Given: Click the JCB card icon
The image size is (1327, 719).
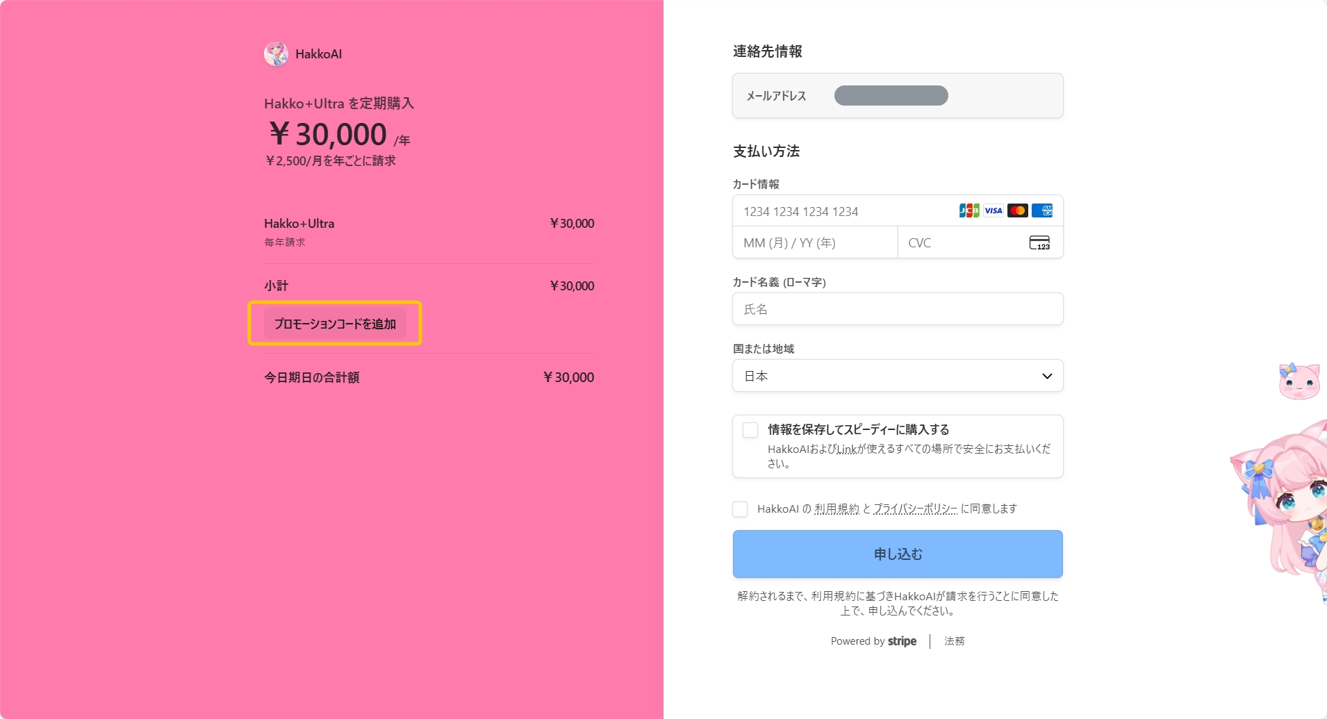Looking at the screenshot, I should pyautogui.click(x=969, y=210).
